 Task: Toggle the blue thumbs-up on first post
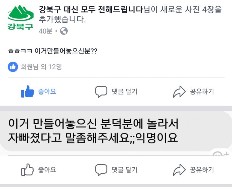coord(28,91)
